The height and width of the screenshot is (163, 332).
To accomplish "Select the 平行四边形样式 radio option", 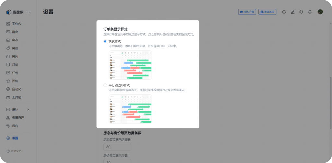I will tap(105, 85).
